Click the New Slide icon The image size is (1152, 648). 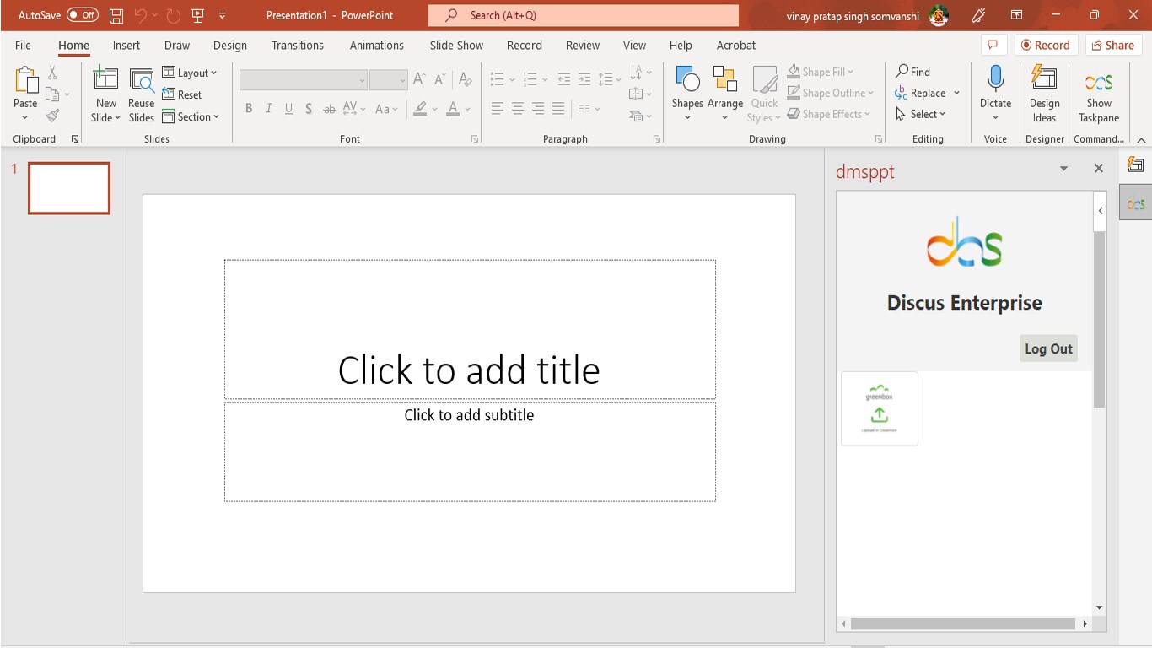[106, 80]
